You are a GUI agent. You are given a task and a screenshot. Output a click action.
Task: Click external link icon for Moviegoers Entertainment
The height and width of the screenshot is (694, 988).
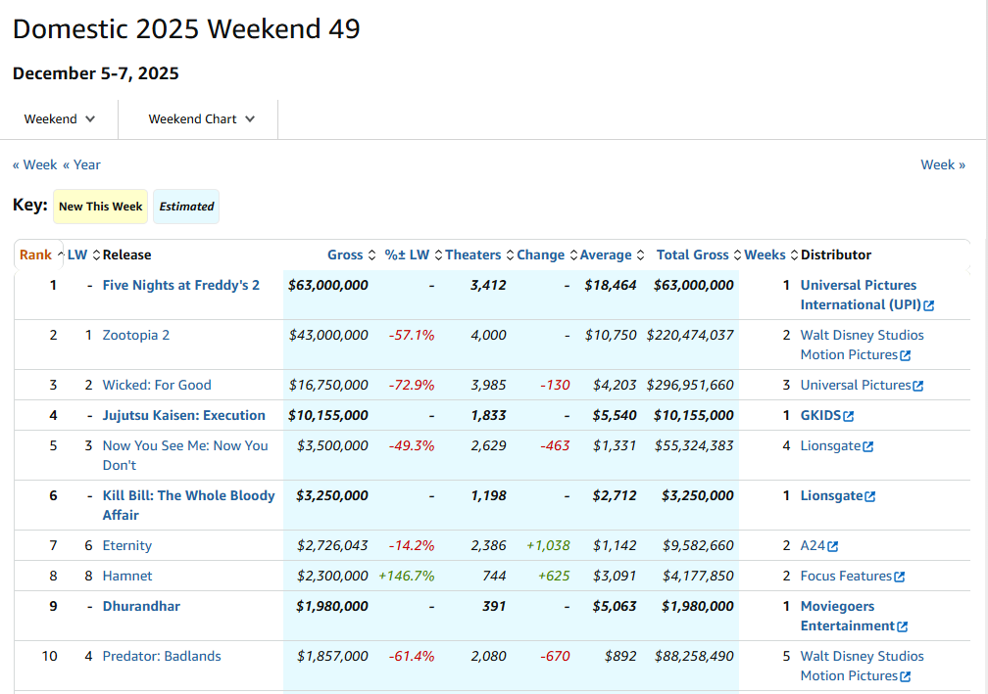tap(903, 626)
